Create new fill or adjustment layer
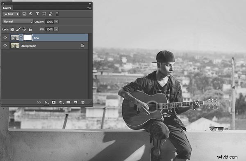The height and width of the screenshot is (161, 246). [x=61, y=102]
